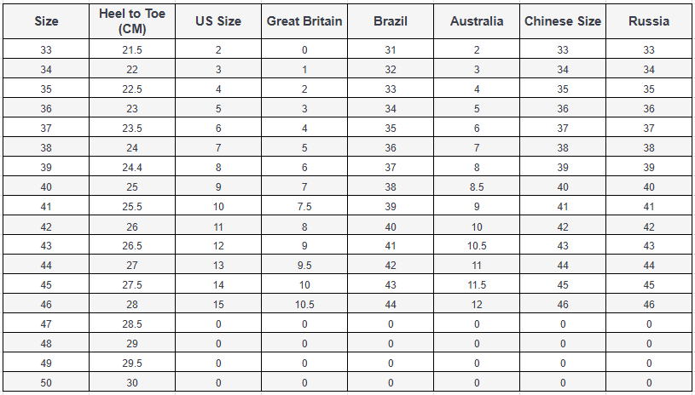Select the Heel to Toe (CM) header

pos(132,21)
